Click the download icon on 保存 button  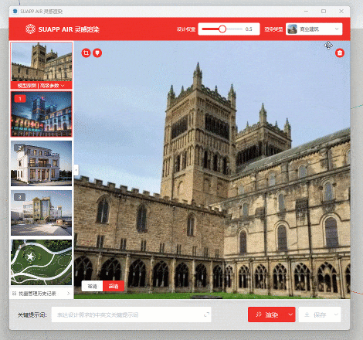[x=307, y=314]
